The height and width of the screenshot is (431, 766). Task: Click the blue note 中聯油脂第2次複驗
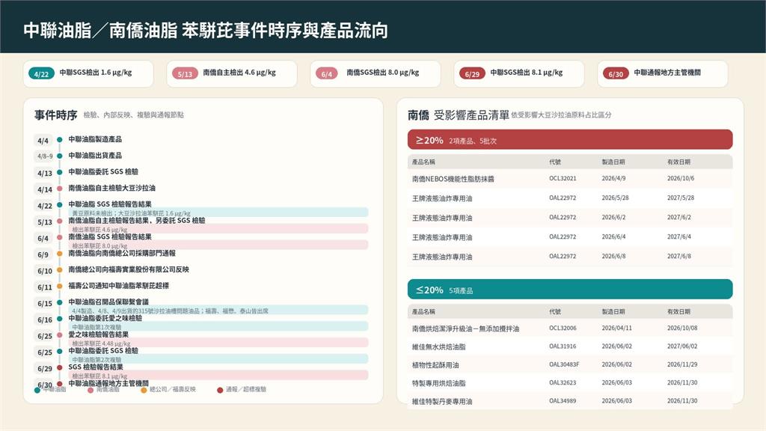218,359
